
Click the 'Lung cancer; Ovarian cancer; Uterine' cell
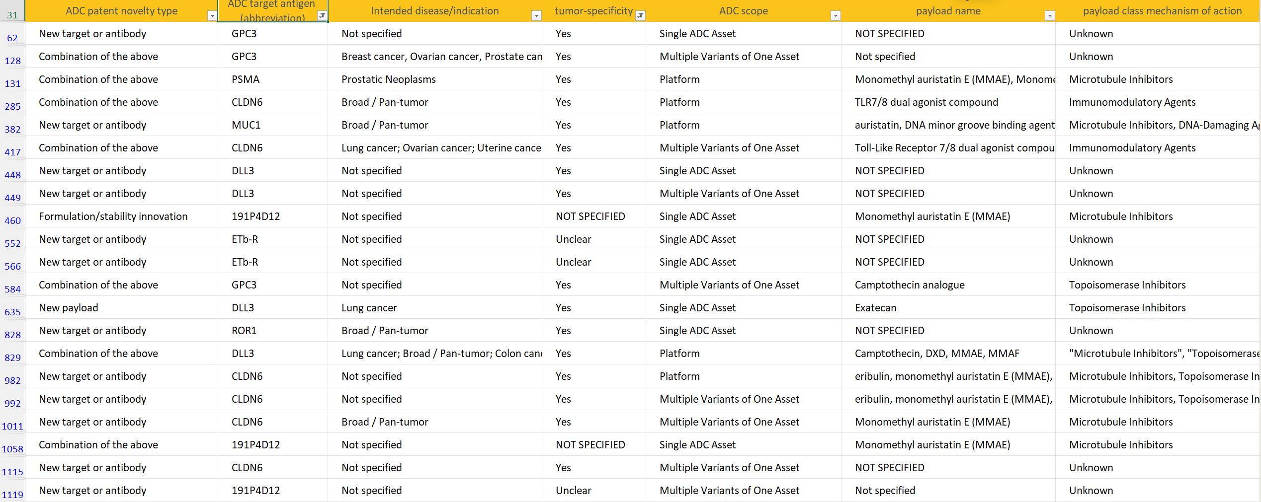point(435,147)
